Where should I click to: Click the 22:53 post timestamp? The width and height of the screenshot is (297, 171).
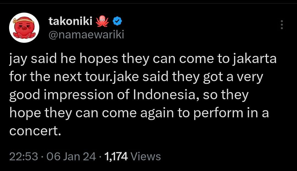coord(24,156)
